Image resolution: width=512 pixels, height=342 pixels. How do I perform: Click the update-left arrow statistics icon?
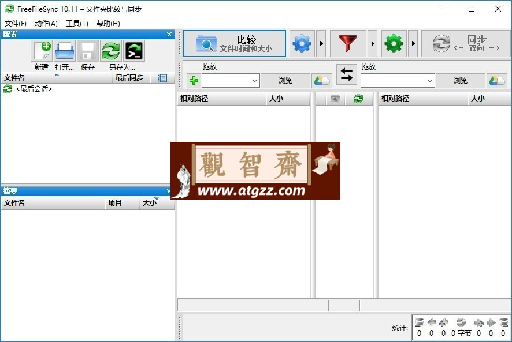pos(431,322)
